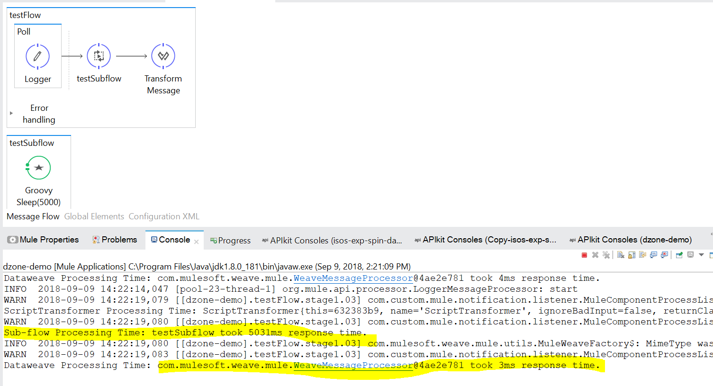Click the WARN line timestamped 14:22:19,083

click(358, 354)
